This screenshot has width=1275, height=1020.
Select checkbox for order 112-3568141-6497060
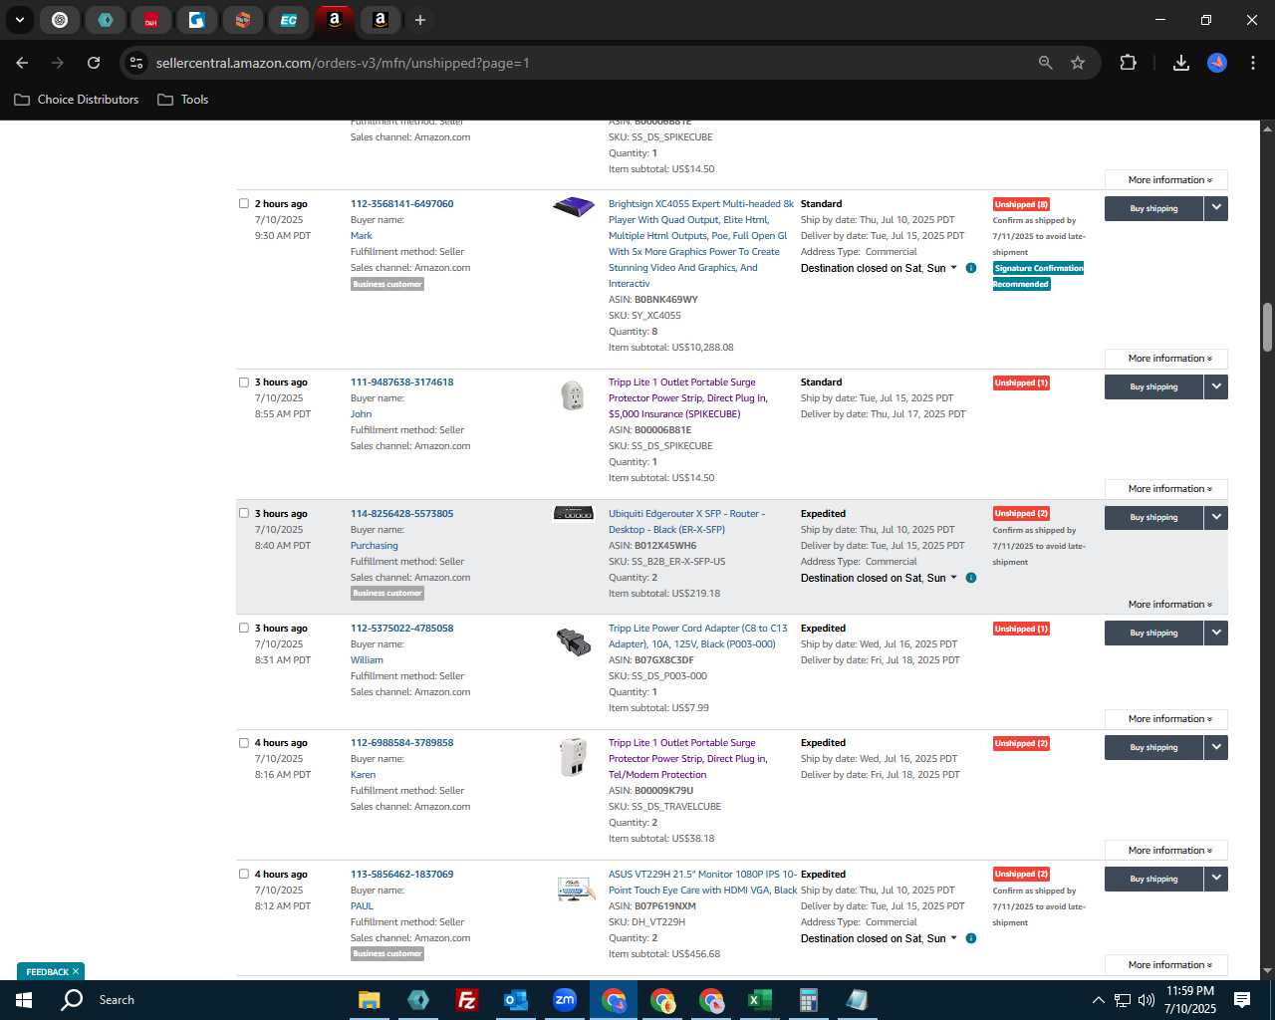(244, 203)
